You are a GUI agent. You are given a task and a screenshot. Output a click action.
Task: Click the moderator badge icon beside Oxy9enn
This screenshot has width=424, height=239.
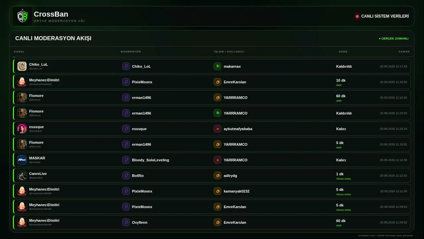tap(126, 222)
